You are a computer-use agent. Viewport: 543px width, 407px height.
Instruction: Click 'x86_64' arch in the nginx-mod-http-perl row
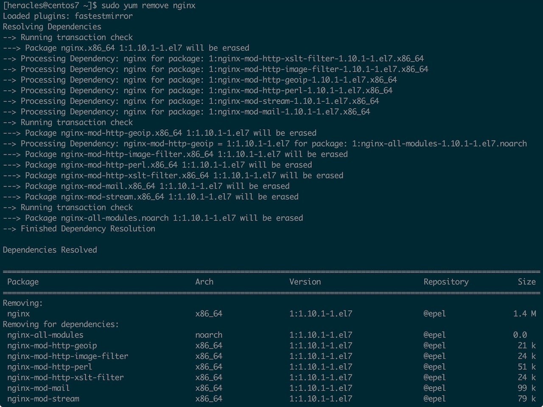coord(209,367)
